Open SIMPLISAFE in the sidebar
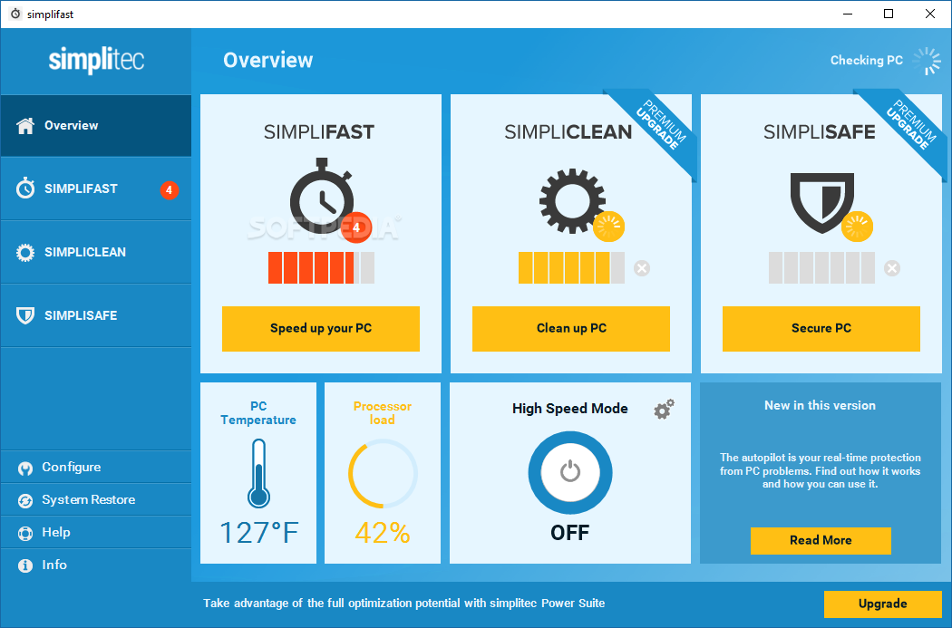The width and height of the screenshot is (952, 628). click(96, 315)
